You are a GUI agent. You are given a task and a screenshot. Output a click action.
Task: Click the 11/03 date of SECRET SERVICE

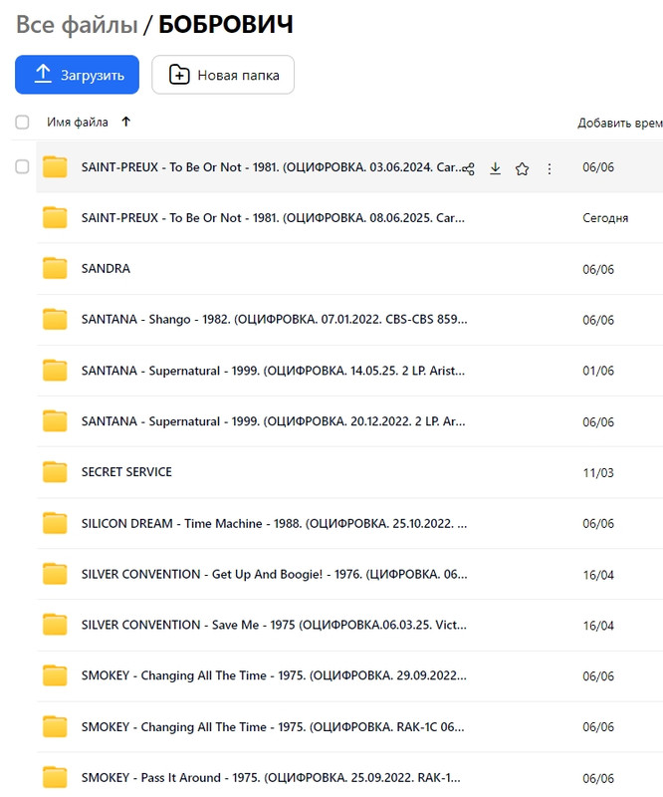598,472
